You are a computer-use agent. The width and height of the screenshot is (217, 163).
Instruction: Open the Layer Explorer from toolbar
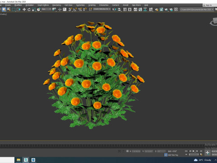pyautogui.click(x=130, y=10)
